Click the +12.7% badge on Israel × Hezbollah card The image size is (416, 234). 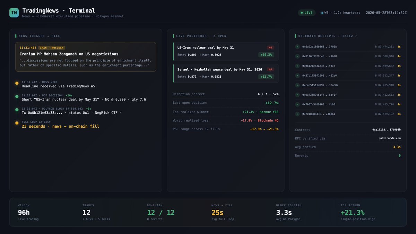266,77
